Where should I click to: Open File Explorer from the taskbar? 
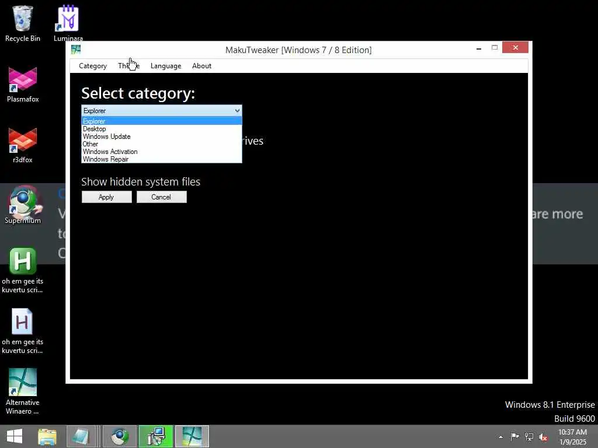pos(47,436)
